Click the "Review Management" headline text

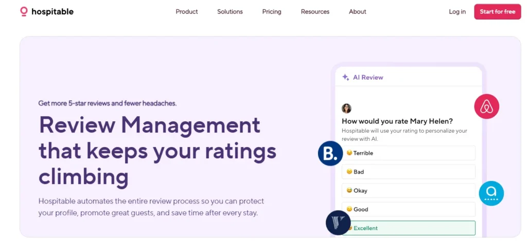(x=149, y=125)
